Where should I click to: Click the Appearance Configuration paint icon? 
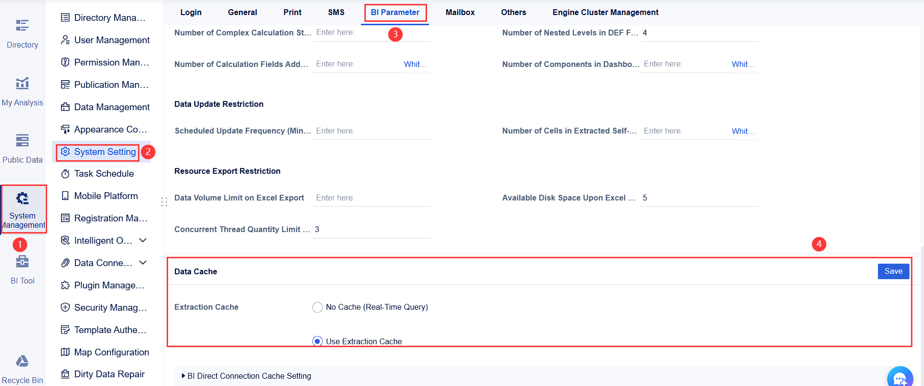coord(65,129)
